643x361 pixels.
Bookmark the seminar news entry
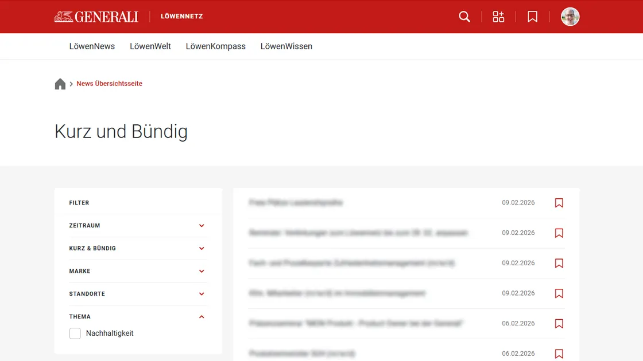click(x=559, y=233)
